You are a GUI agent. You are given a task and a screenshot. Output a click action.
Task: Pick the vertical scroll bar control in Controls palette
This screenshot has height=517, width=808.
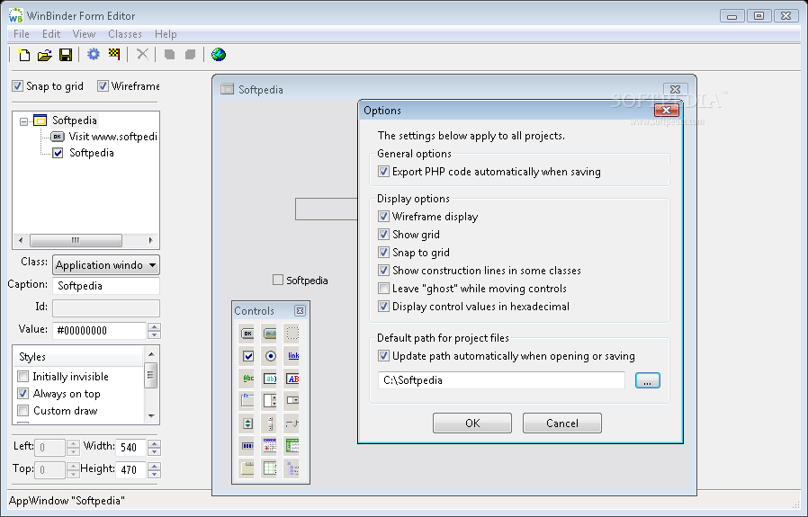pos(270,423)
